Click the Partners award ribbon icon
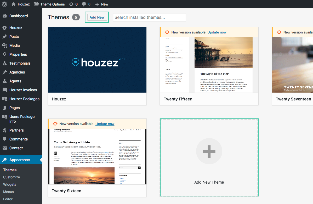The width and height of the screenshot is (313, 204). click(5, 130)
